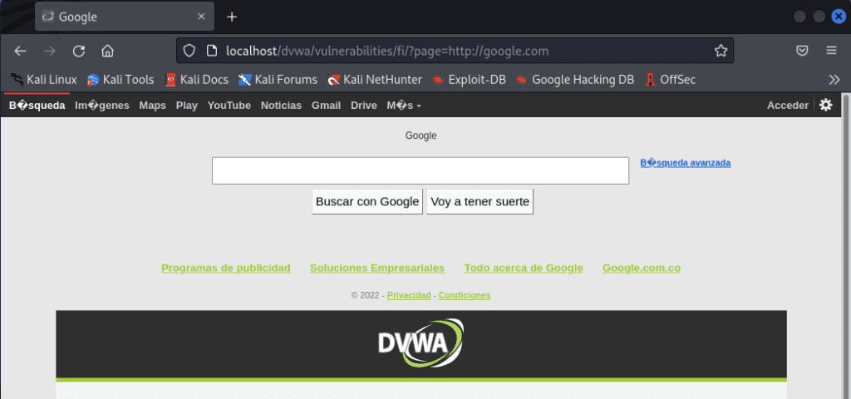Open Imágenes in the Google bar

(102, 106)
